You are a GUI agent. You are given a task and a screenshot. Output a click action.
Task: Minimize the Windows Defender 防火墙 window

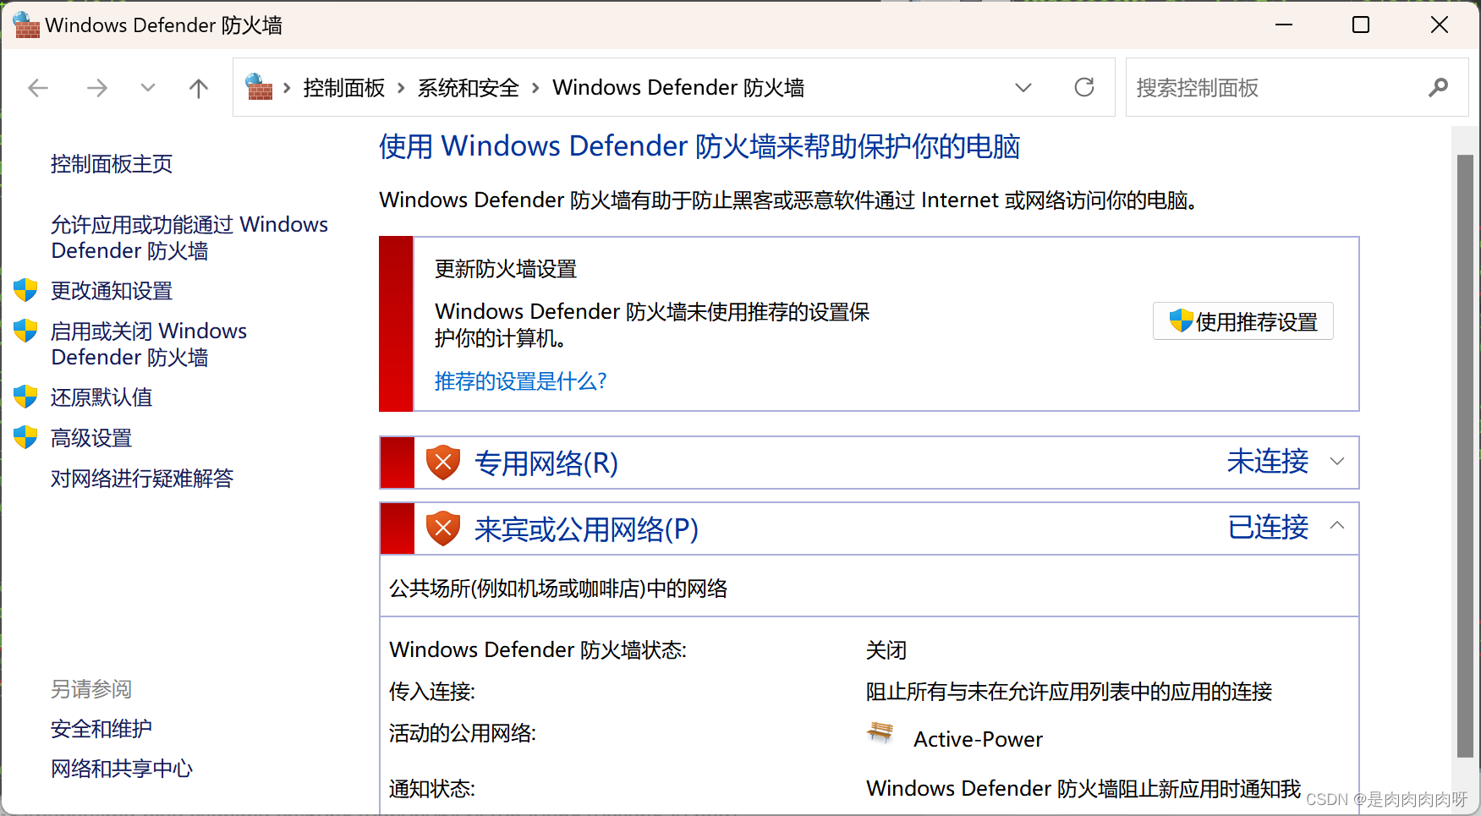1284,25
